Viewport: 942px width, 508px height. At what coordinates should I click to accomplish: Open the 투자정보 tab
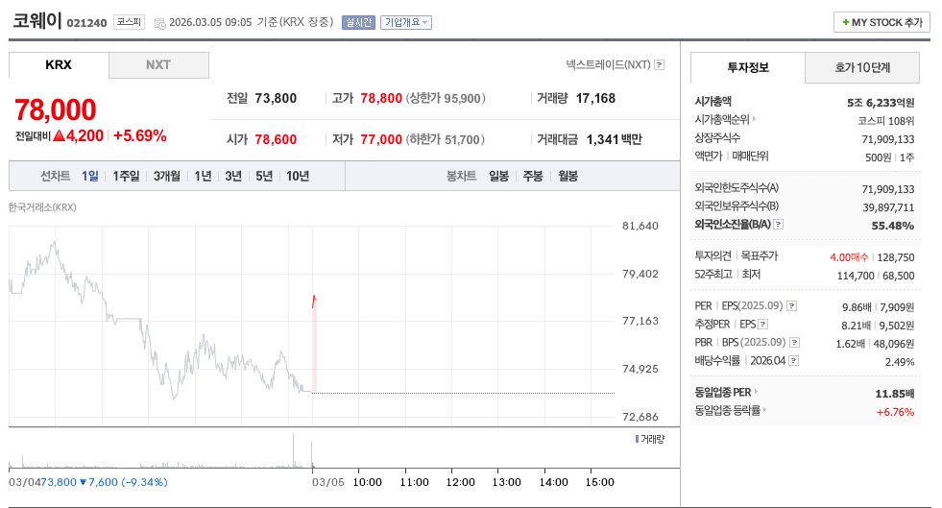click(x=748, y=67)
